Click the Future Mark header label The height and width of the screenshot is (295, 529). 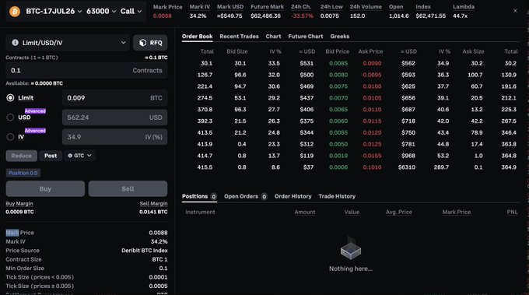267,7
